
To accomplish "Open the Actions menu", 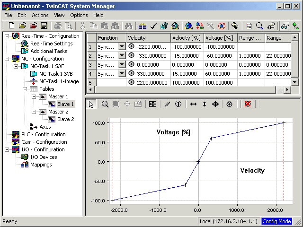I will (x=40, y=15).
